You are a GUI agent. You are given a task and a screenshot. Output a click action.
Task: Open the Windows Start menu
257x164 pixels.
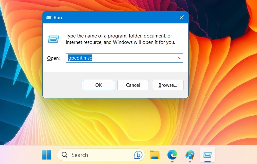47,155
